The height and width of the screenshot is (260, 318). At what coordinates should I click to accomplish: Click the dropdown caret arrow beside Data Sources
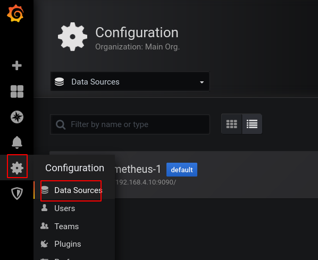pyautogui.click(x=202, y=82)
